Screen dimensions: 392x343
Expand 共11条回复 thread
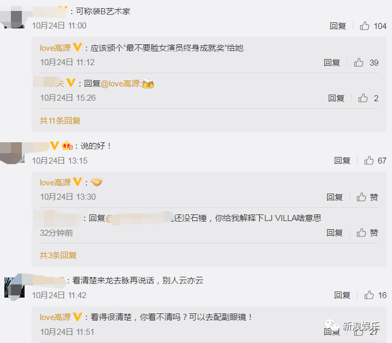tap(60, 121)
